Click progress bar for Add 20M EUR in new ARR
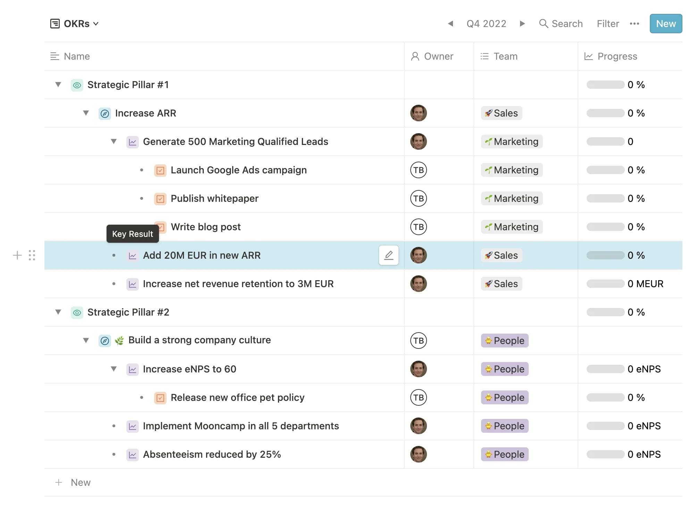Viewport: 697px width, 516px height. point(605,255)
